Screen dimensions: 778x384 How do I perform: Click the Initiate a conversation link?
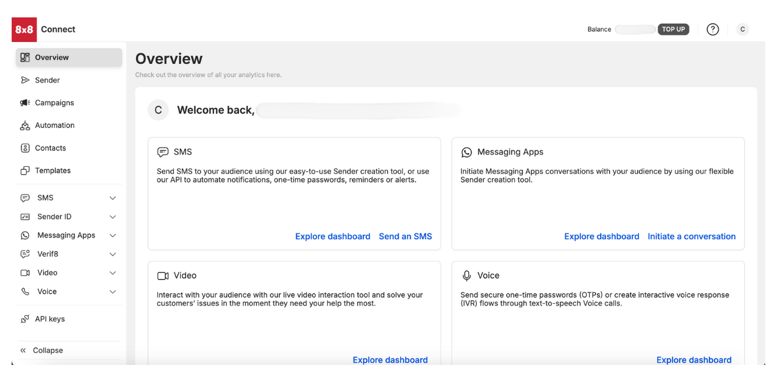pyautogui.click(x=691, y=236)
